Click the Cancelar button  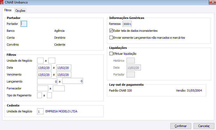[204, 126]
